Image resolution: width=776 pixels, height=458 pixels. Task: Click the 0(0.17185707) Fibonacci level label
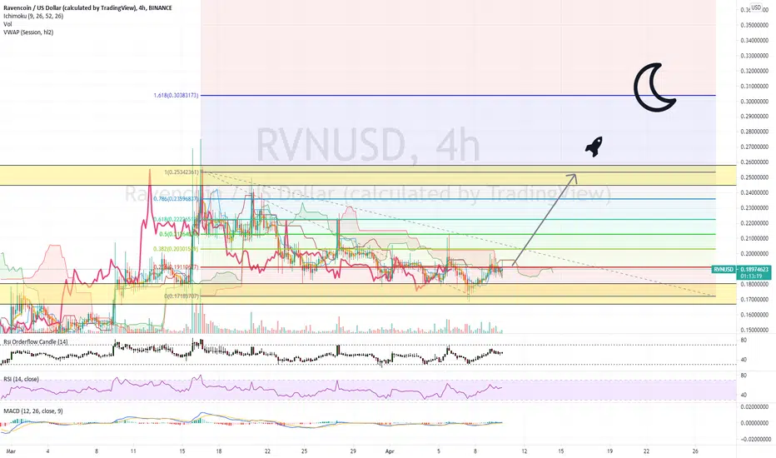tap(182, 296)
